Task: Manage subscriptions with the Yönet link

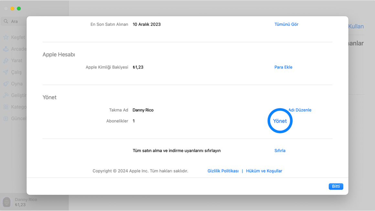Action: (280, 121)
